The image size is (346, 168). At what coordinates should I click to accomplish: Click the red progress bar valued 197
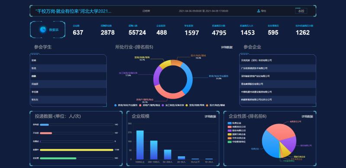coord(46,133)
